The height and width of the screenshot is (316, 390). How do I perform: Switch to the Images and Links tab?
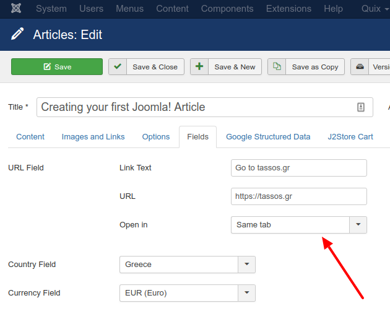(93, 137)
